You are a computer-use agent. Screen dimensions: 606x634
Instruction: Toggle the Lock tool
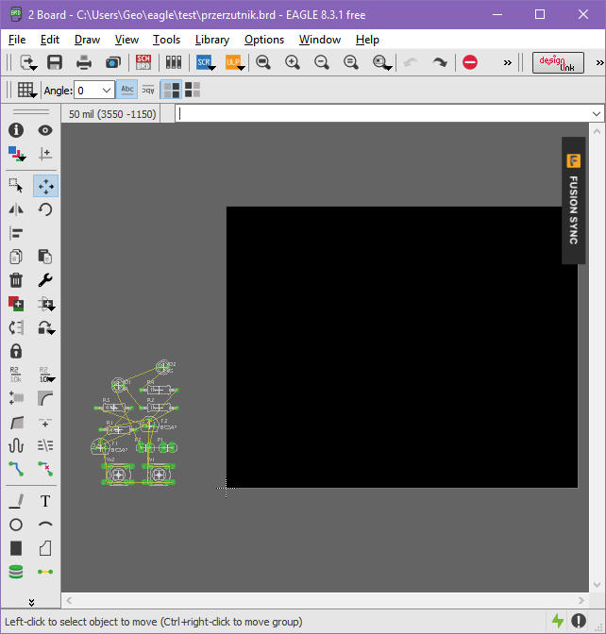[16, 351]
